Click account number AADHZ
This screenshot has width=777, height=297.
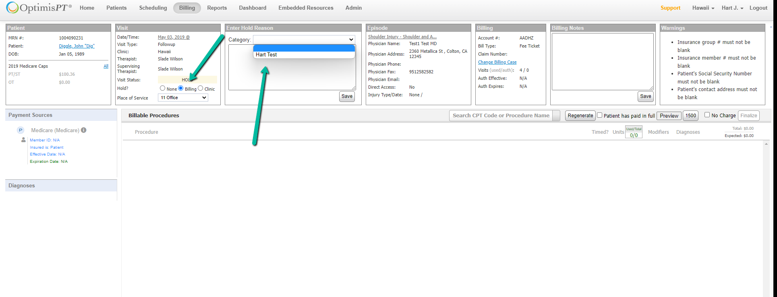(526, 38)
